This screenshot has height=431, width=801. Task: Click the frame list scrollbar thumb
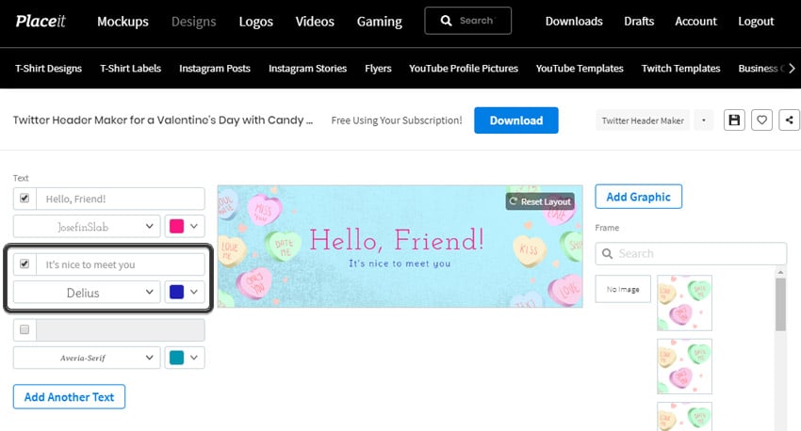pyautogui.click(x=780, y=305)
